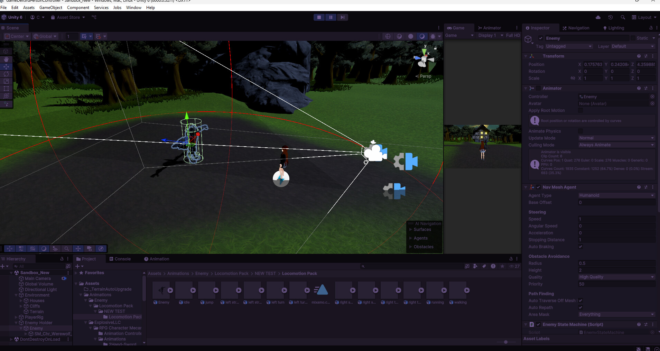Expand the Locomotion Pack folder in Project

[x=90, y=306]
